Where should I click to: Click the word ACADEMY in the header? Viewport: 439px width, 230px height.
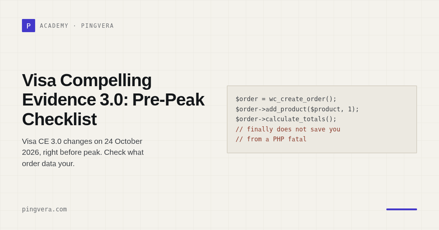pos(54,26)
